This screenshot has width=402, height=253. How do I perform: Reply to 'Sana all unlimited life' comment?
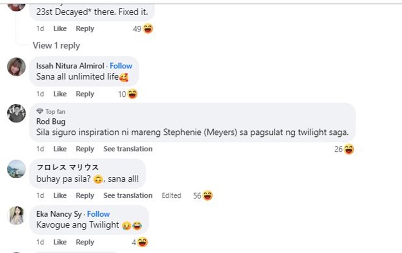click(85, 94)
